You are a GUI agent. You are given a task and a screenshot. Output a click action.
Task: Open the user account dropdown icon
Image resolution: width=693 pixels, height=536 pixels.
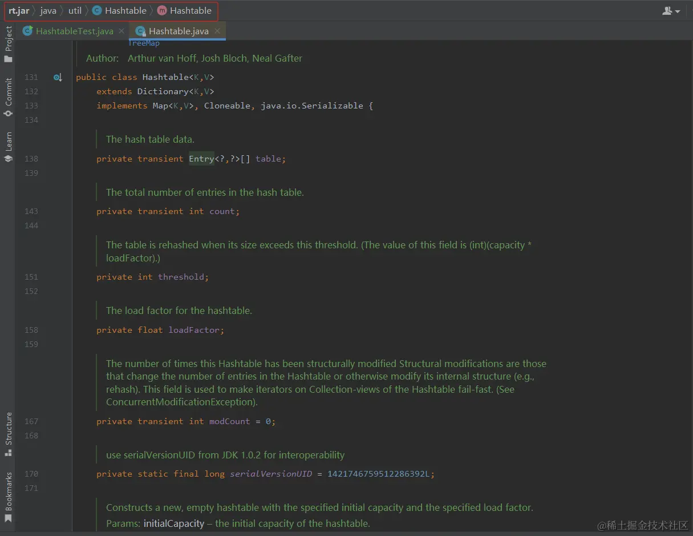pos(671,11)
